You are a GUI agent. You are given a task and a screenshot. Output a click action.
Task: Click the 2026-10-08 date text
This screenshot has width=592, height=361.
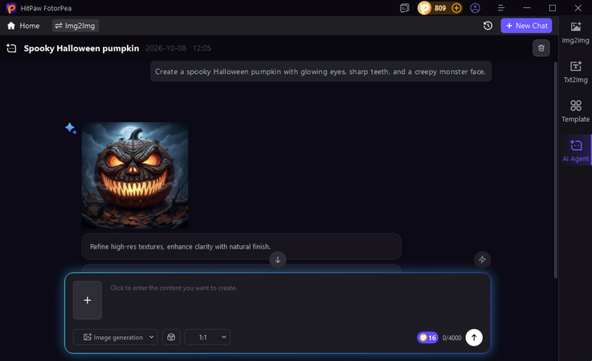click(165, 48)
